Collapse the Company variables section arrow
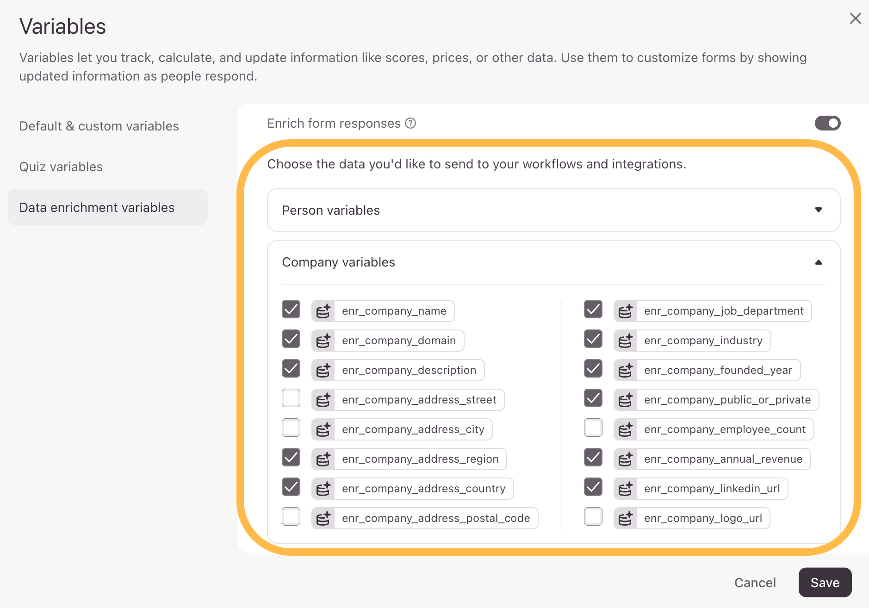Viewport: 869px width, 608px height. [818, 262]
